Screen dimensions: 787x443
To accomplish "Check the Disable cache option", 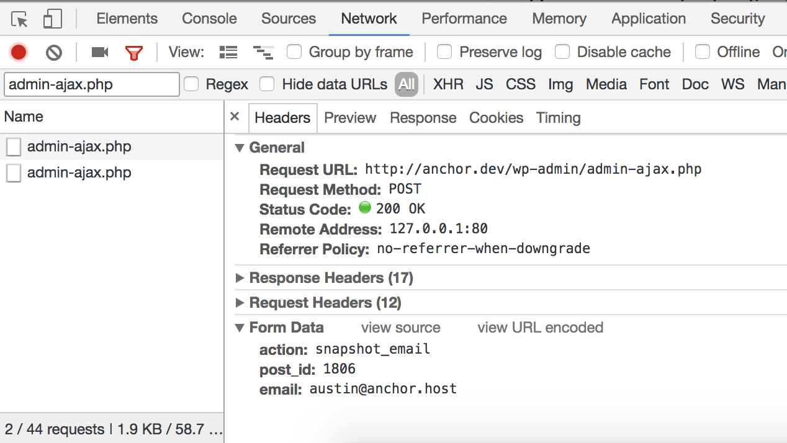I will tap(562, 52).
